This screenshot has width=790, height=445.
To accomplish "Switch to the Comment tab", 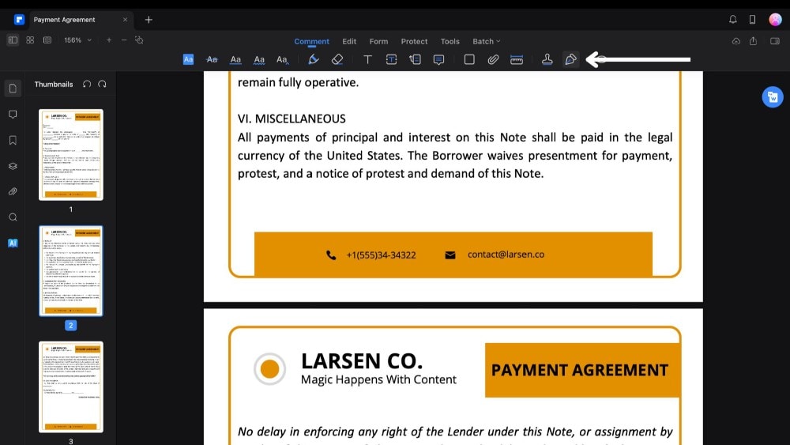I will click(311, 41).
